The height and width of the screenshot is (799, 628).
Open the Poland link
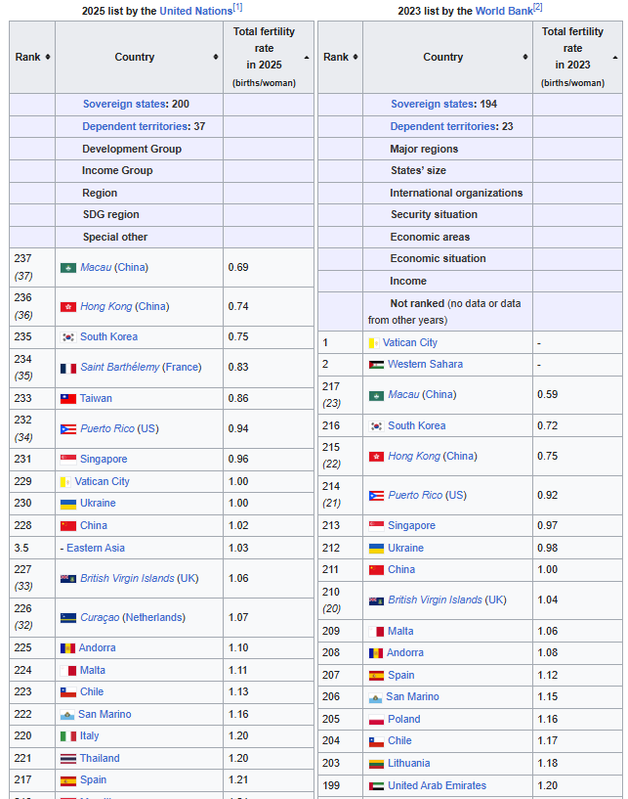tap(404, 720)
